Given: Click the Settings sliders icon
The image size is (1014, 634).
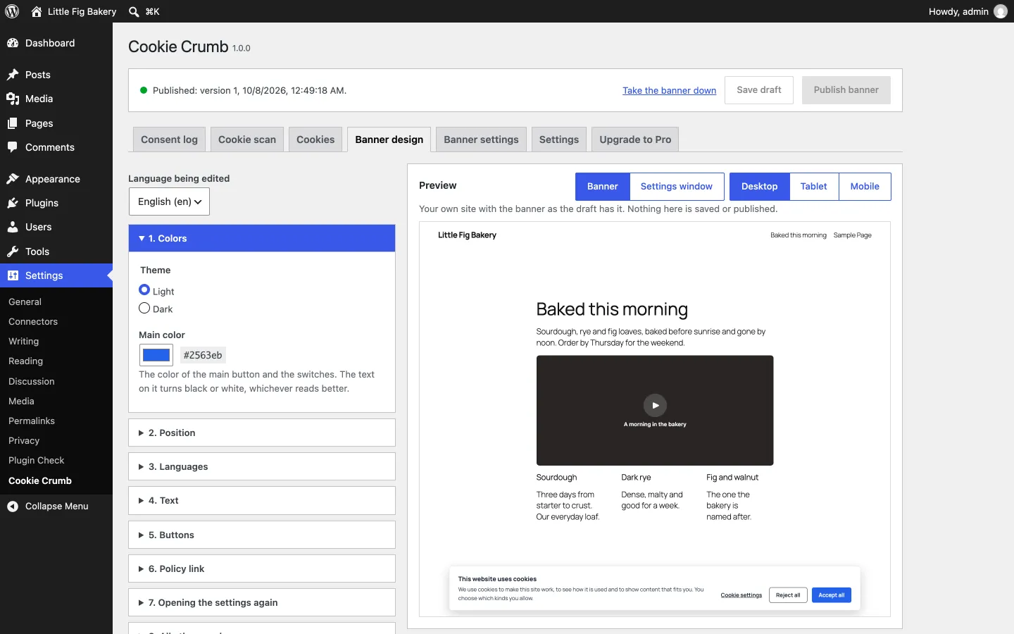Looking at the screenshot, I should tap(13, 275).
